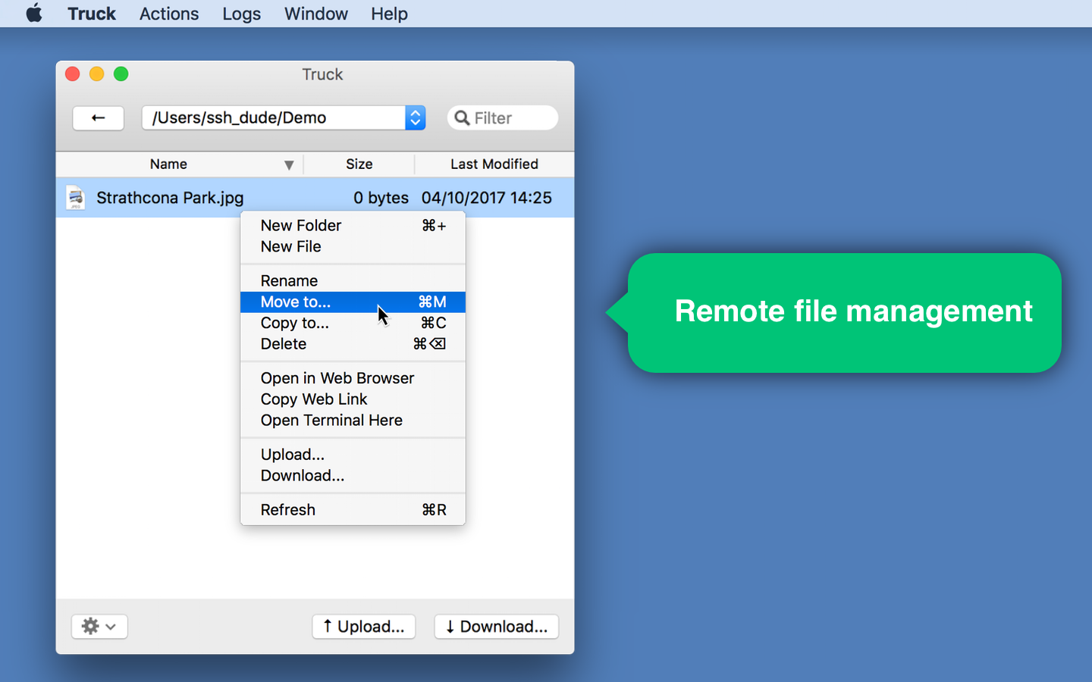The width and height of the screenshot is (1092, 682).
Task: Choose Open in Web Browser
Action: (x=353, y=378)
